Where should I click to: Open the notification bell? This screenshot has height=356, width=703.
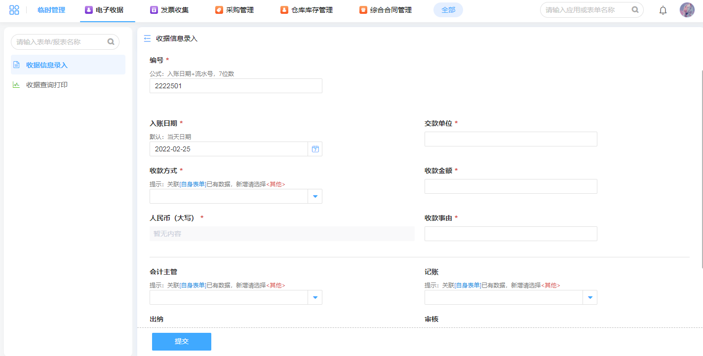(663, 10)
